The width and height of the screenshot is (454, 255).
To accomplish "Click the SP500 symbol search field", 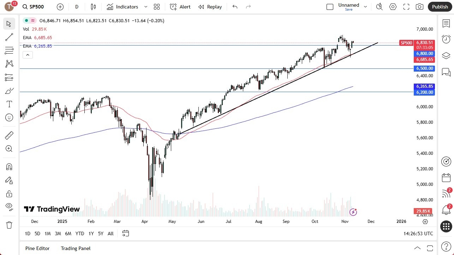I will (34, 6).
